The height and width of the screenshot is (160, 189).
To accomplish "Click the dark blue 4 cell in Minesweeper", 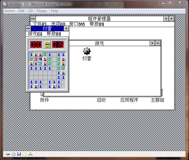I will 40,59.
